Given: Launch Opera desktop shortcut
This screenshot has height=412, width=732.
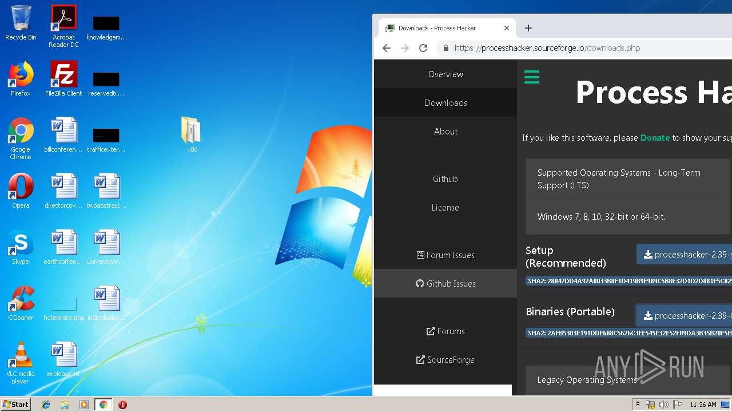Looking at the screenshot, I should [21, 191].
